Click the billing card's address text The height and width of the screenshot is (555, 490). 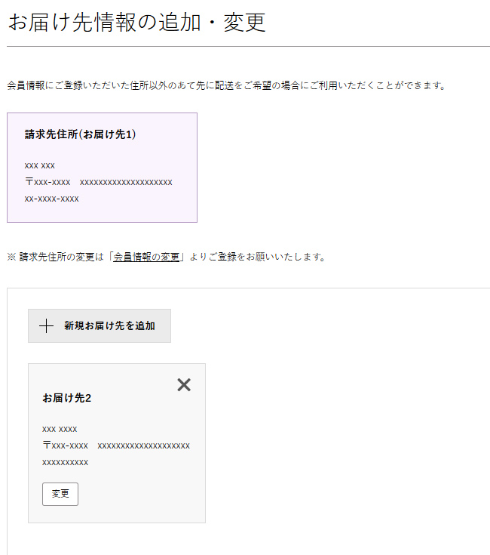click(126, 182)
